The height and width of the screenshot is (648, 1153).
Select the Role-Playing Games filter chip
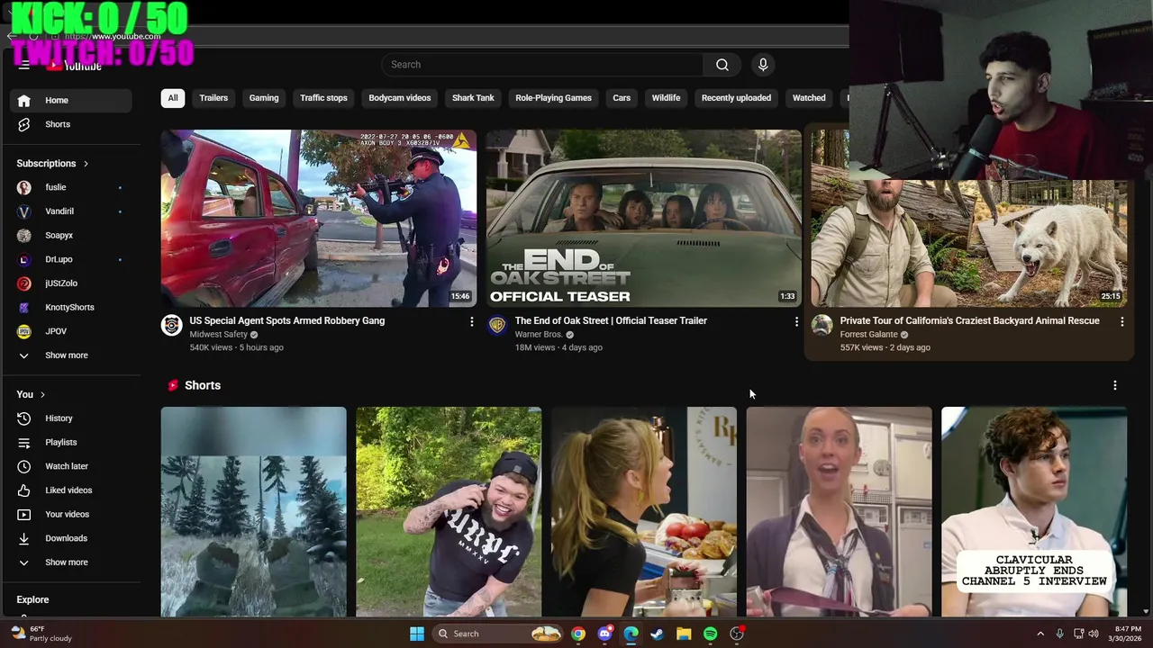pyautogui.click(x=553, y=98)
